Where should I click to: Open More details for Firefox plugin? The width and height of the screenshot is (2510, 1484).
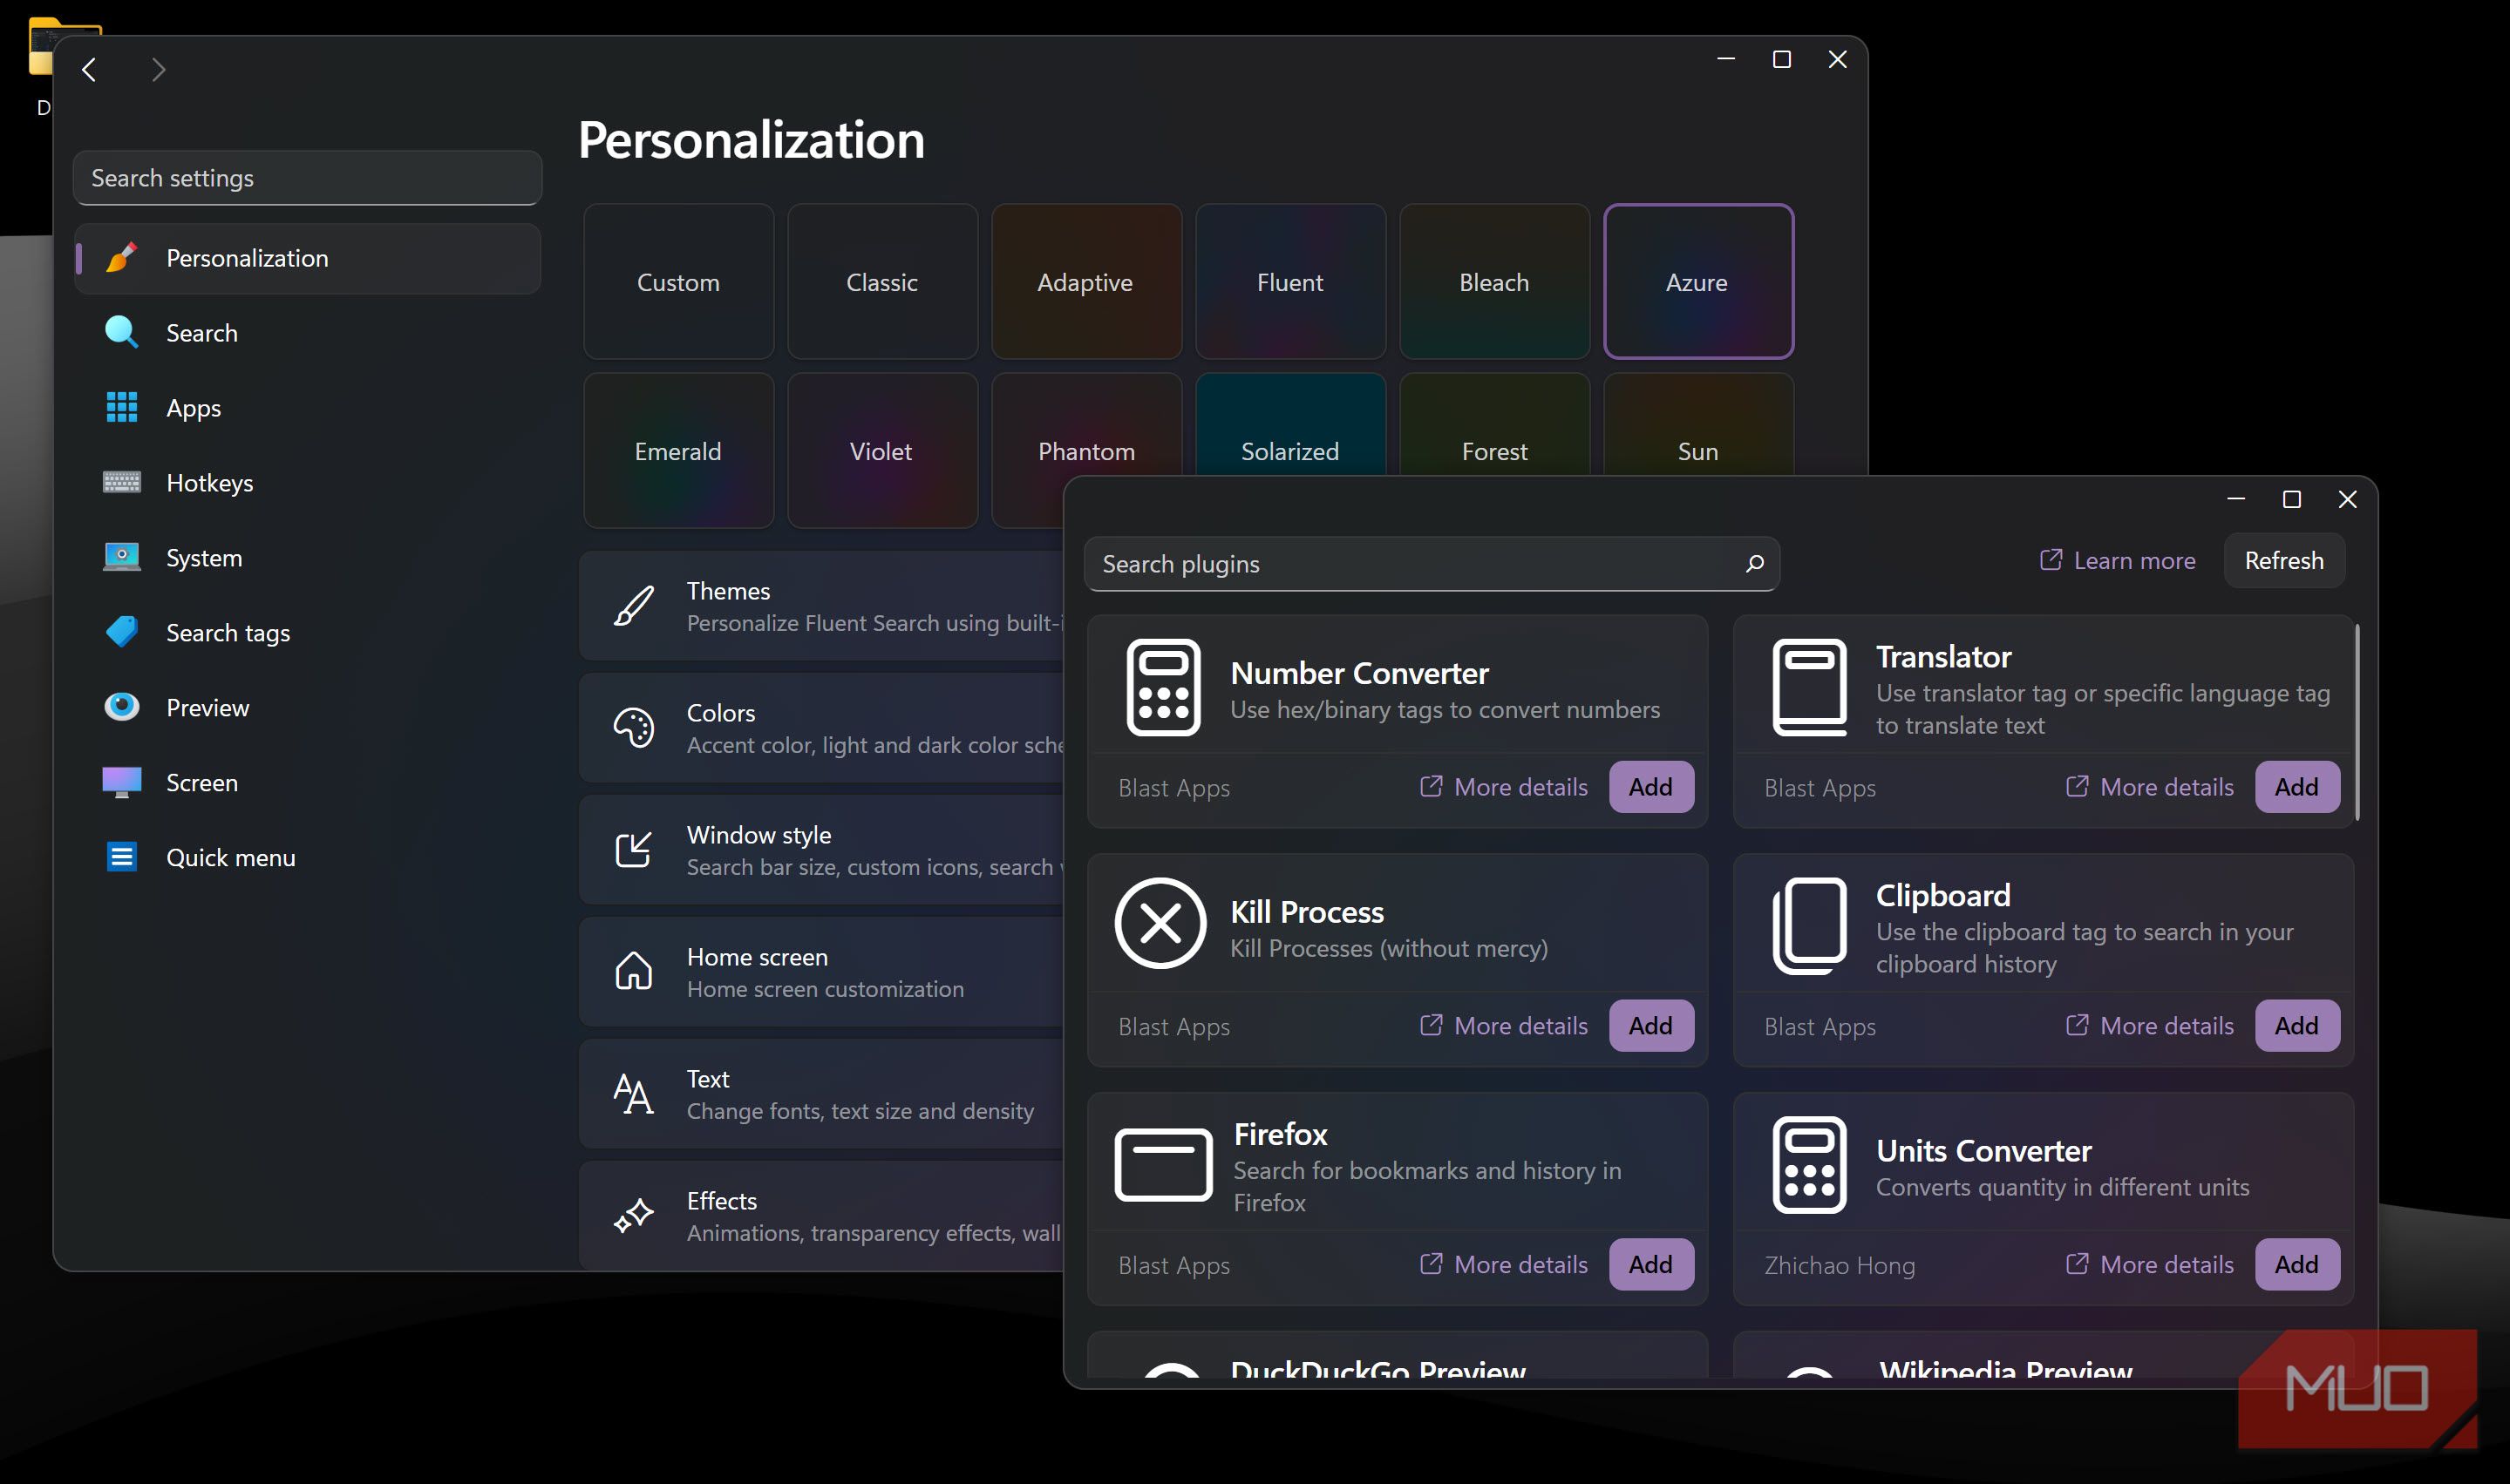pos(1504,1265)
